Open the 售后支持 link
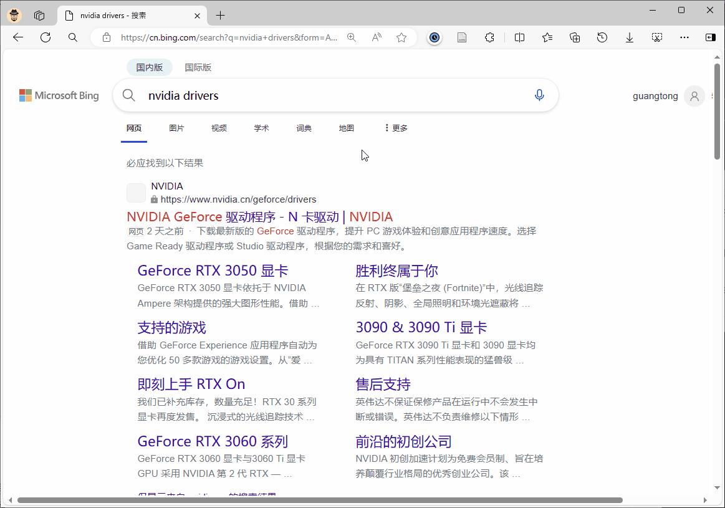 coord(382,384)
